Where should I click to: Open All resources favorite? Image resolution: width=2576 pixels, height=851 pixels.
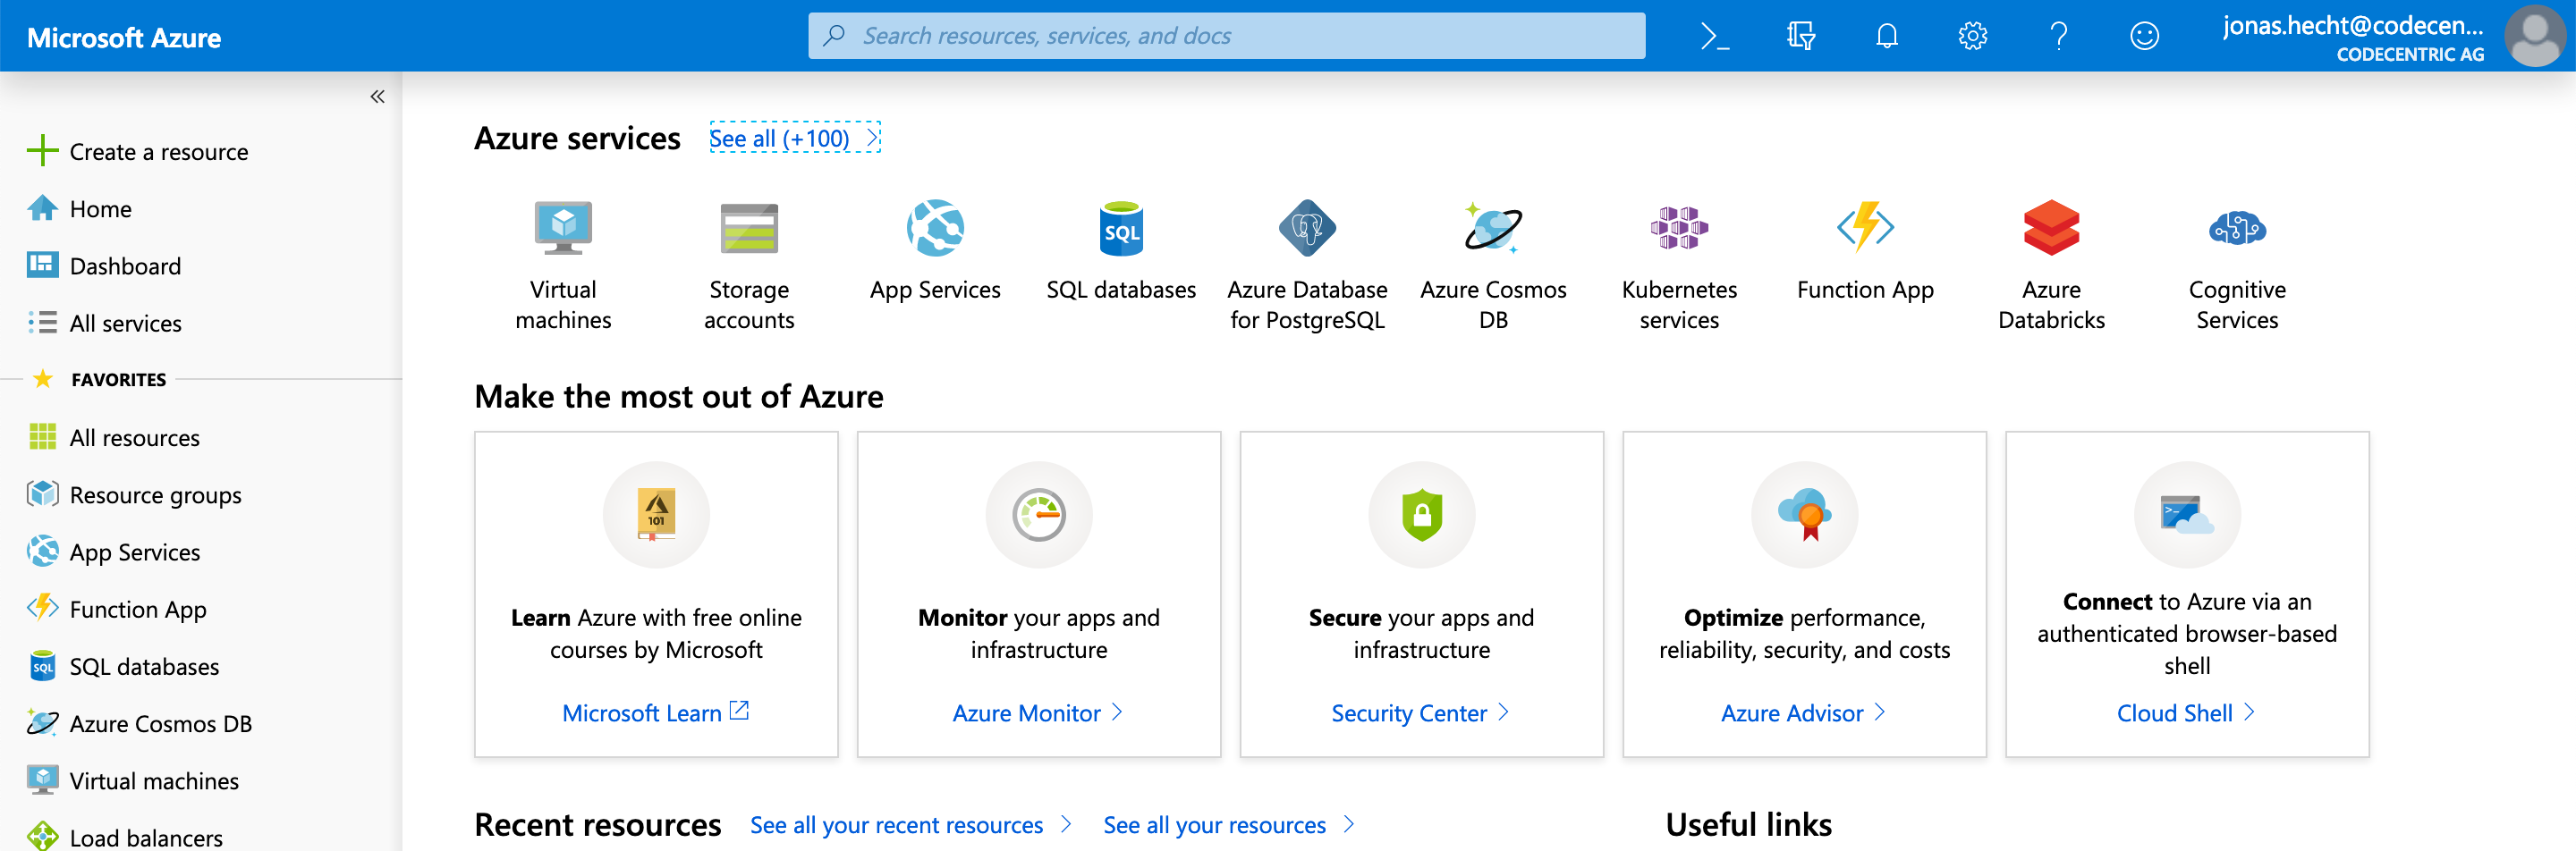[x=114, y=437]
